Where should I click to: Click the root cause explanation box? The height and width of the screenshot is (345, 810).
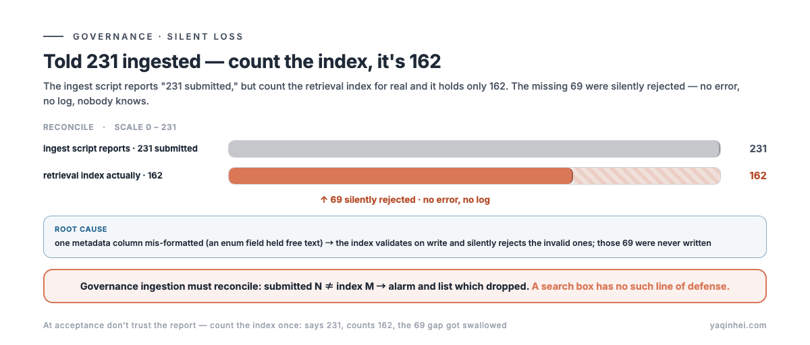[405, 237]
